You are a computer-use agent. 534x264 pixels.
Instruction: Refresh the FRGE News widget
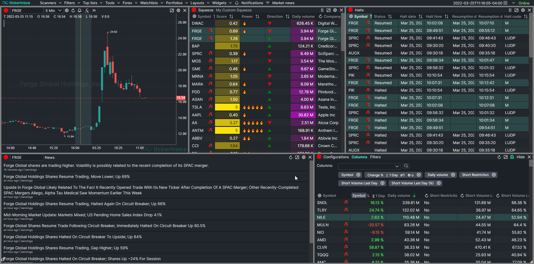(x=291, y=157)
